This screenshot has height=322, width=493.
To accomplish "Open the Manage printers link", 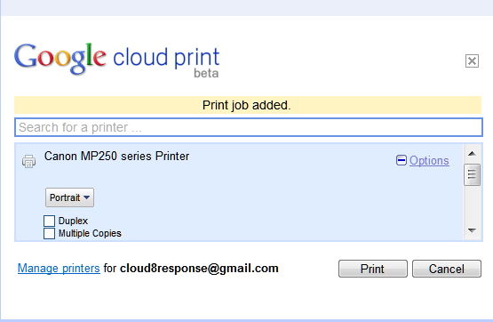I will tap(59, 268).
